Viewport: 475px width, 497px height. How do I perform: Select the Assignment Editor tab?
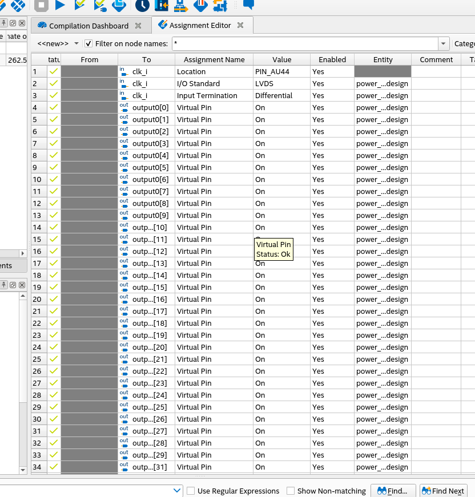[200, 25]
